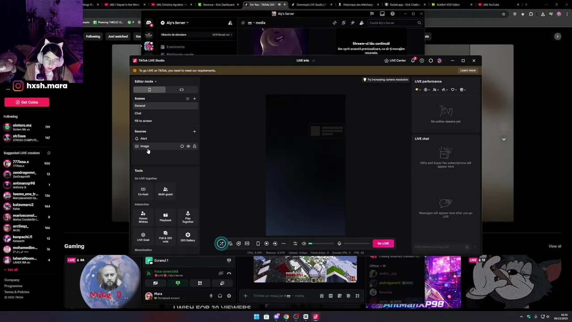Open profile avatar in LIVE Studio
Image resolution: width=572 pixels, height=322 pixels.
440,60
